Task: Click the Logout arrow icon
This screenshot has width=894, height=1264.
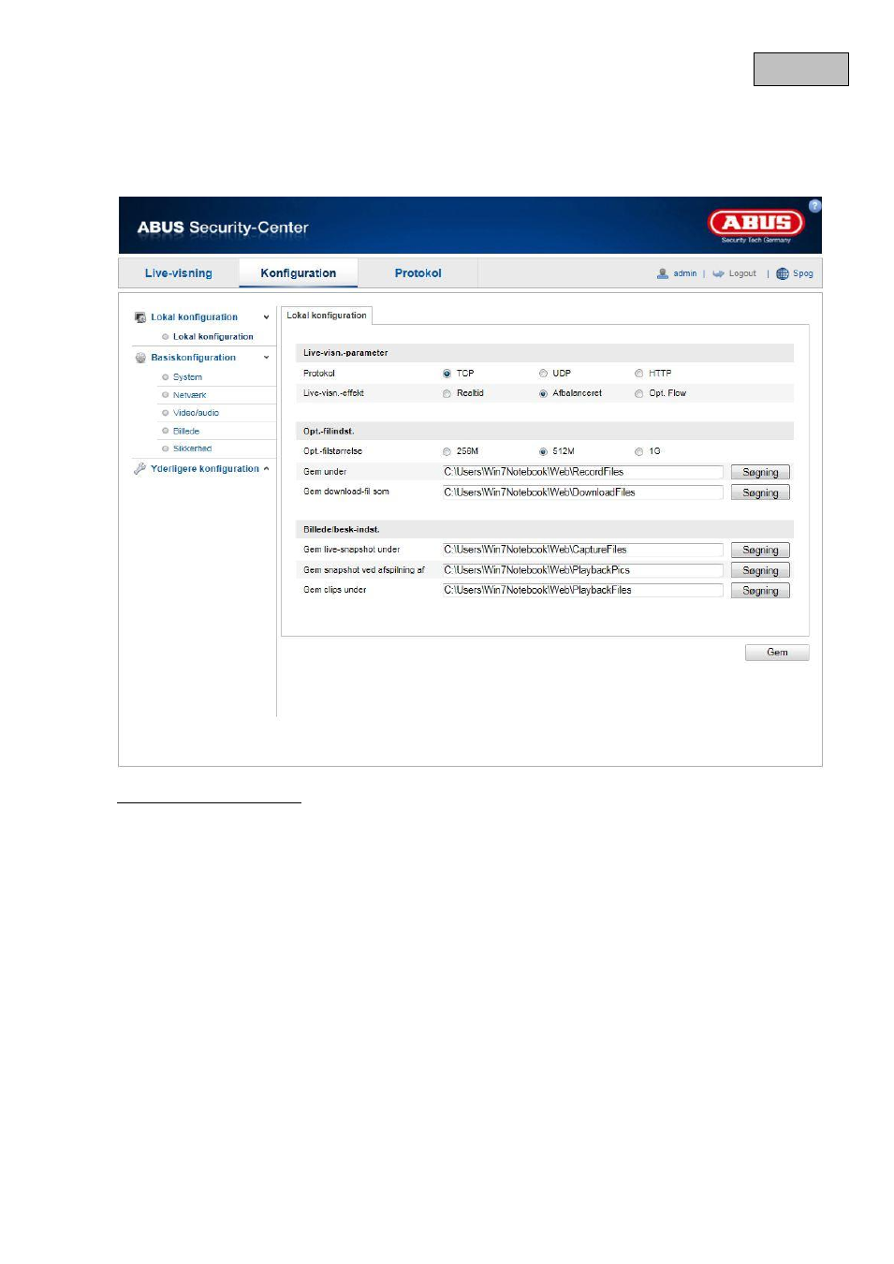Action: coord(718,273)
